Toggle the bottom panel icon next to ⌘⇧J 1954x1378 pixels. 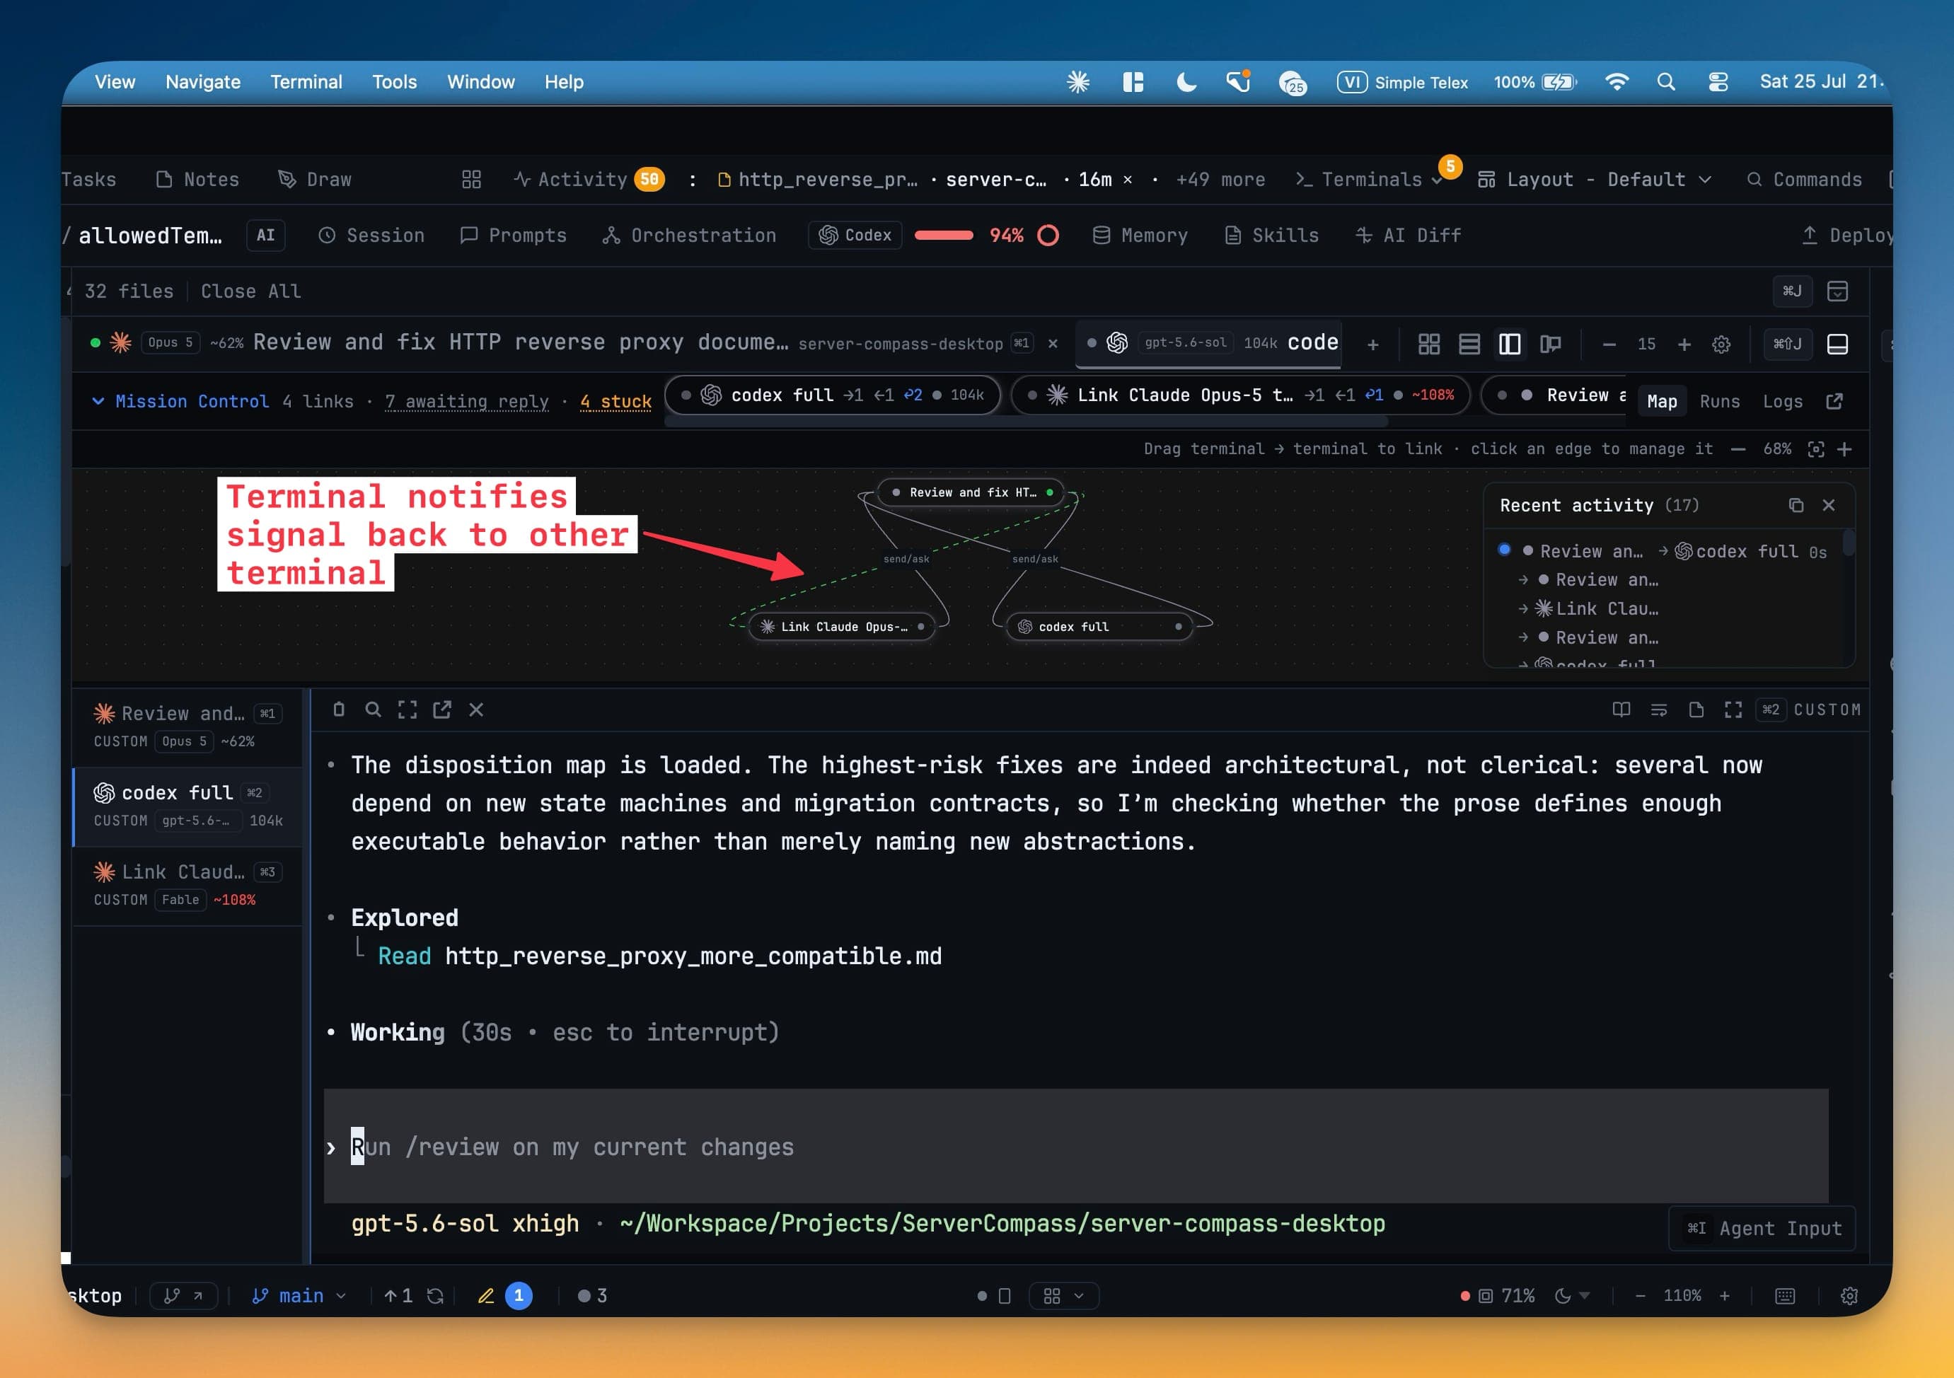tap(1837, 344)
